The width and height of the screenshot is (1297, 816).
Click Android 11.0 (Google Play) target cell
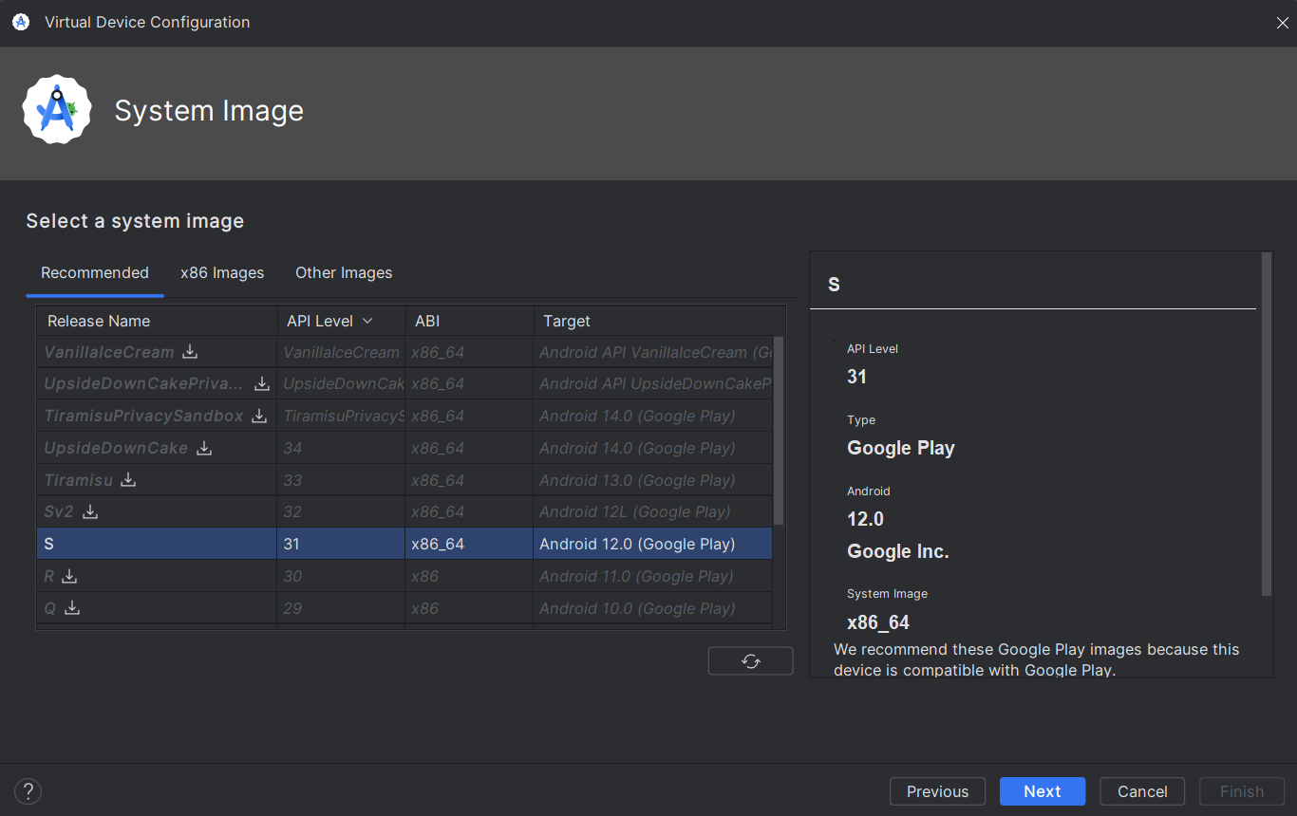[x=653, y=576]
